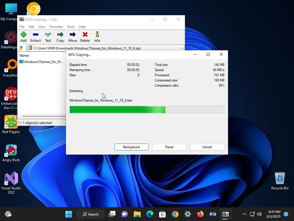Click the Background button in copy dialog
The width and height of the screenshot is (294, 221).
click(131, 147)
